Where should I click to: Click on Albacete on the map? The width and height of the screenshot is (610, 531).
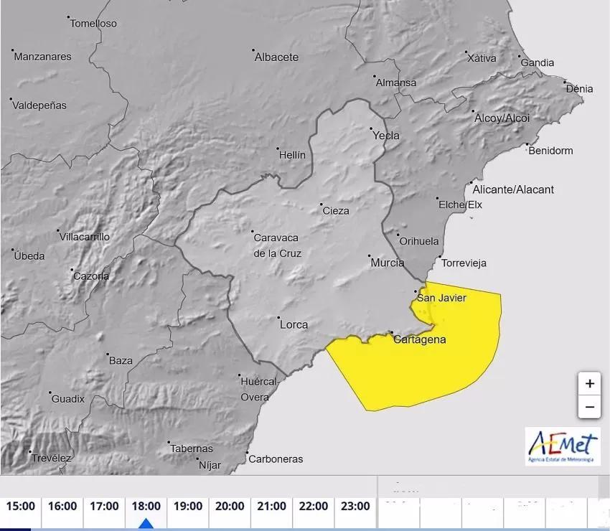click(276, 57)
